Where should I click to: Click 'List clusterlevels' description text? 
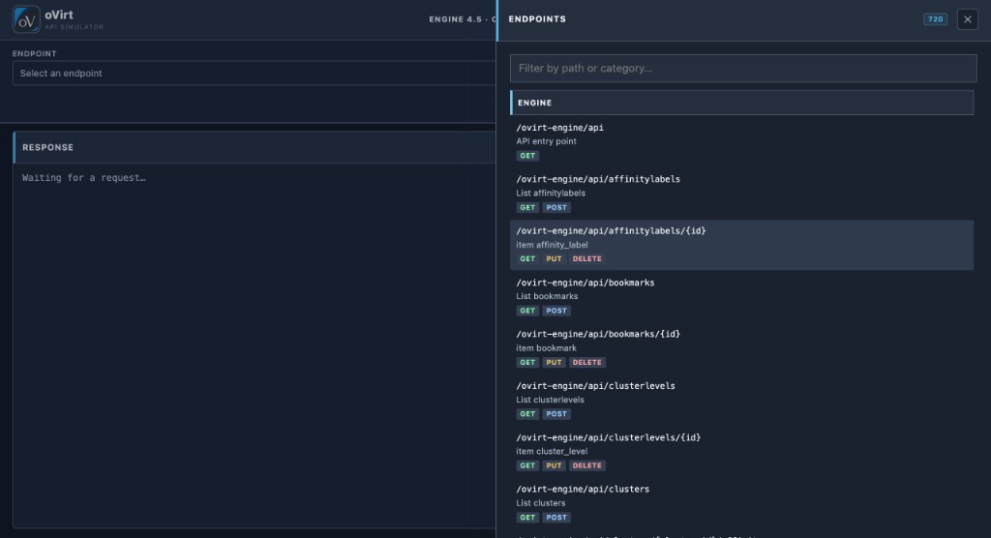click(550, 401)
